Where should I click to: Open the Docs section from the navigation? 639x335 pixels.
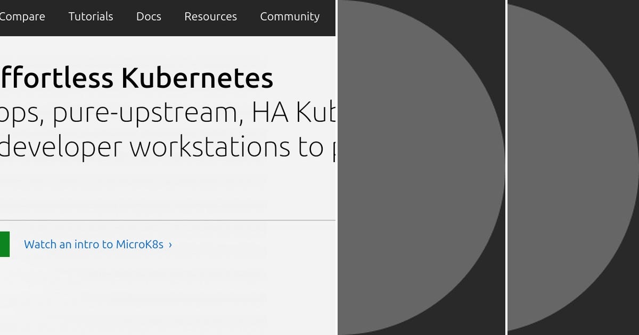tap(148, 16)
